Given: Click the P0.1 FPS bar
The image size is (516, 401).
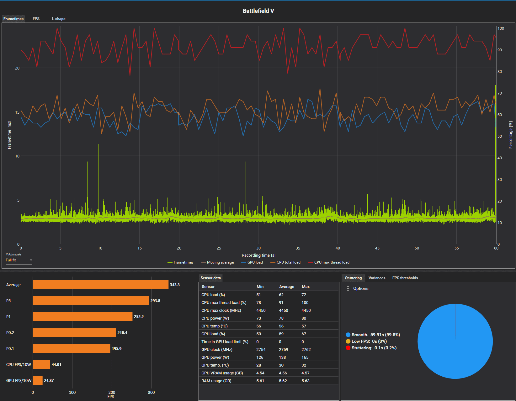Looking at the screenshot, I should click(72, 348).
